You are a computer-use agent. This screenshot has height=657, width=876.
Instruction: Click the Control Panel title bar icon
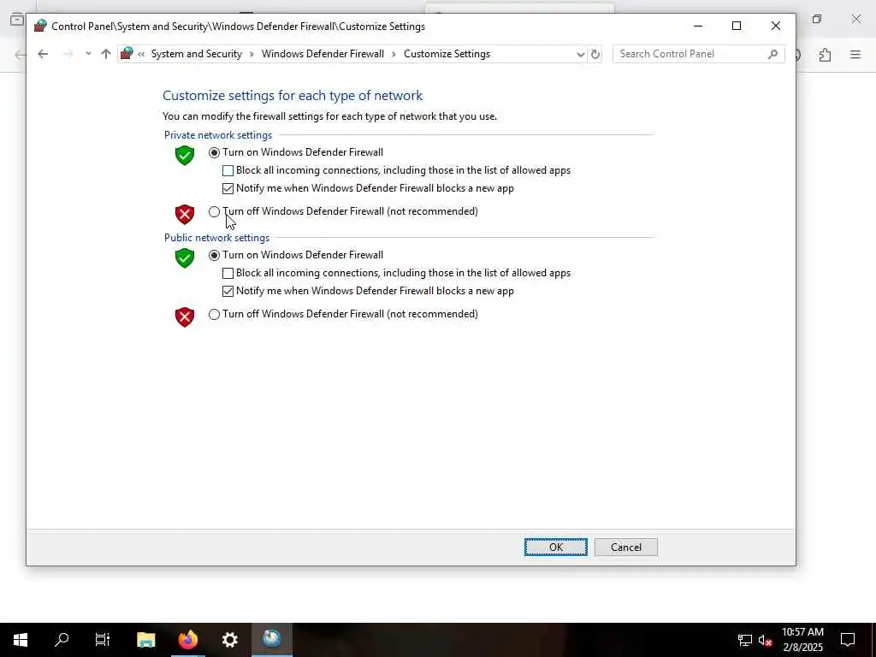pos(40,26)
